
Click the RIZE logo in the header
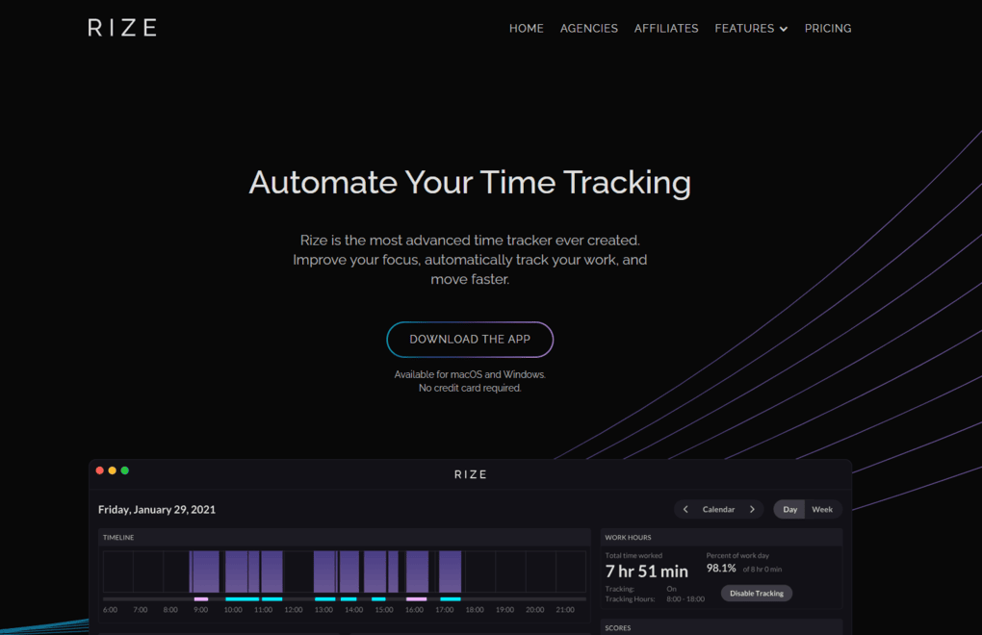121,27
